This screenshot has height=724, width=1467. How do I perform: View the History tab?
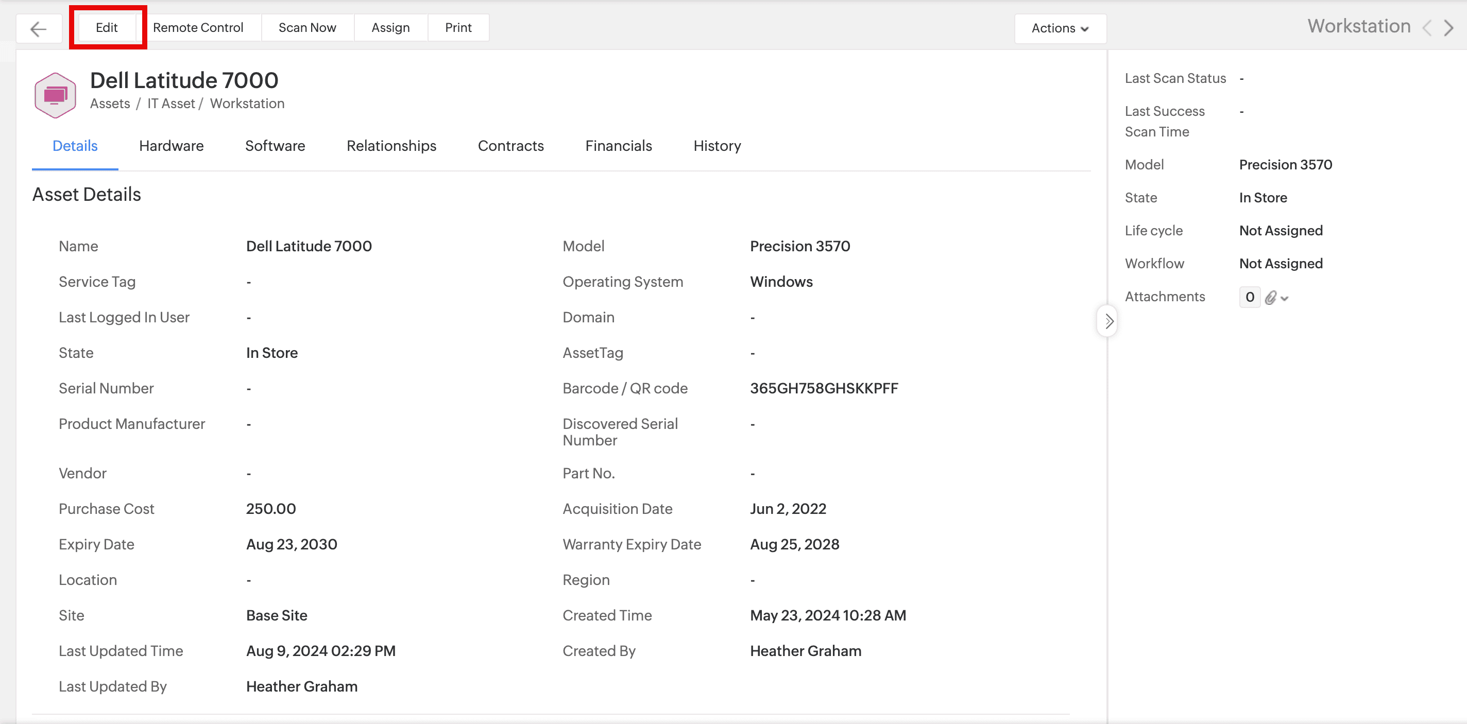click(x=718, y=146)
